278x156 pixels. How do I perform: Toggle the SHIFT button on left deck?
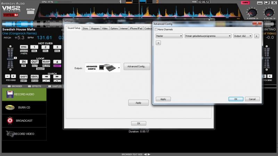[24, 77]
